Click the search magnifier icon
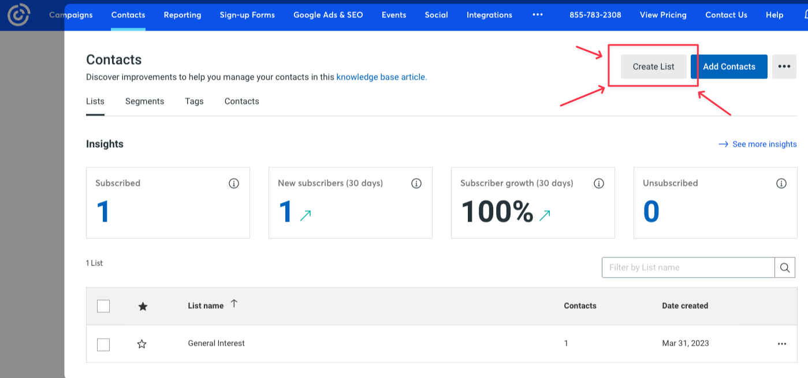The width and height of the screenshot is (808, 378). (x=784, y=268)
